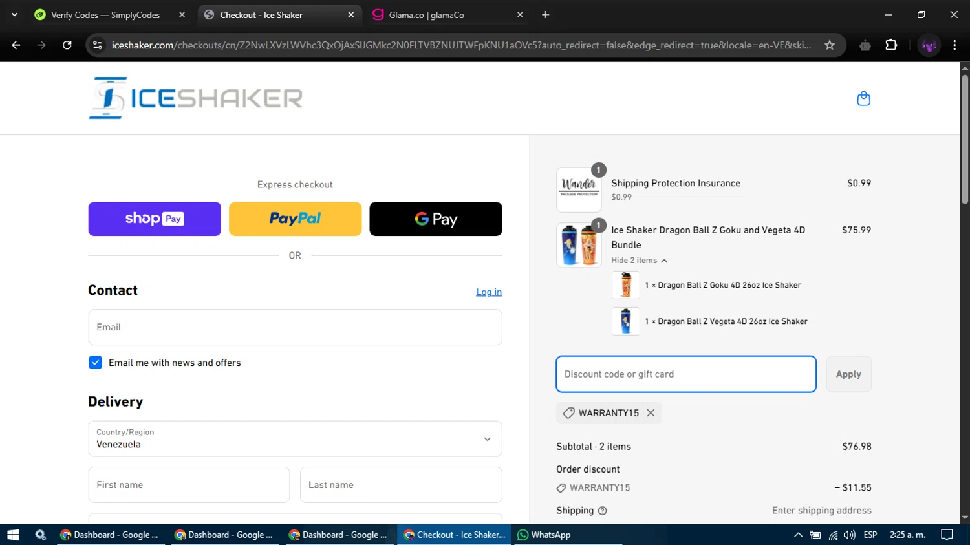The width and height of the screenshot is (970, 545).
Task: Click the browser address bar URL
Action: coord(460,45)
